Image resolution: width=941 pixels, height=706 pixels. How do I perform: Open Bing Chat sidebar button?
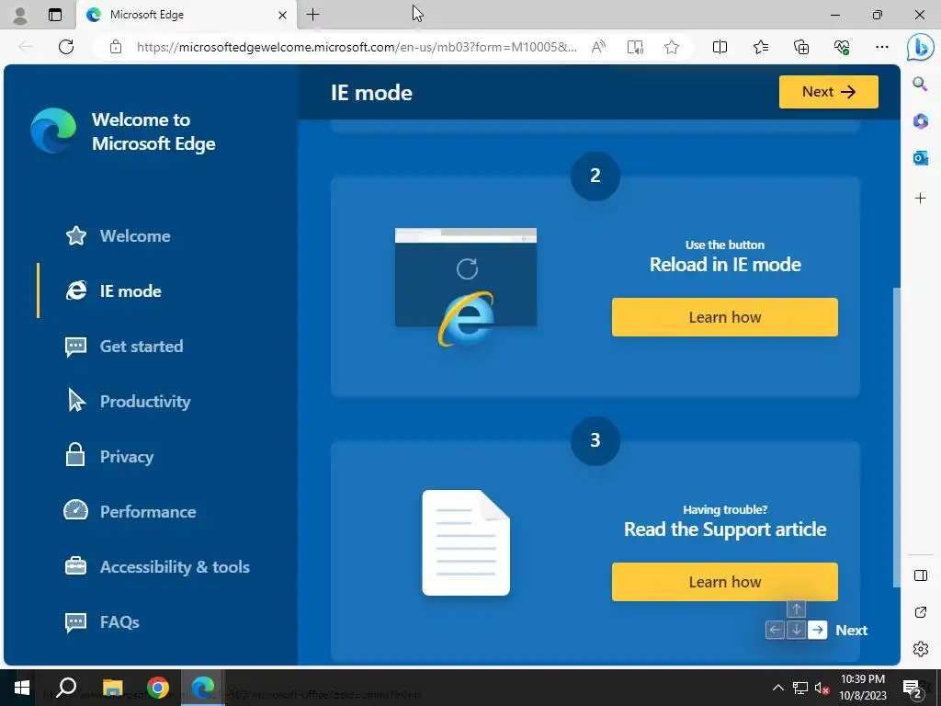(x=921, y=48)
